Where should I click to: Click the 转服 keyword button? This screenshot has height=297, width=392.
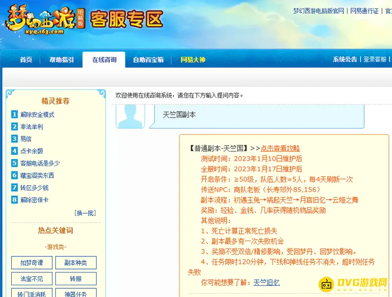[76, 278]
